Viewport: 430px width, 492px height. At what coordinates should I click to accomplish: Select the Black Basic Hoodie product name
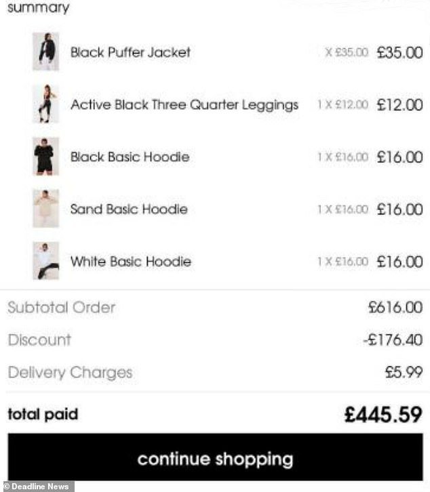coord(130,157)
